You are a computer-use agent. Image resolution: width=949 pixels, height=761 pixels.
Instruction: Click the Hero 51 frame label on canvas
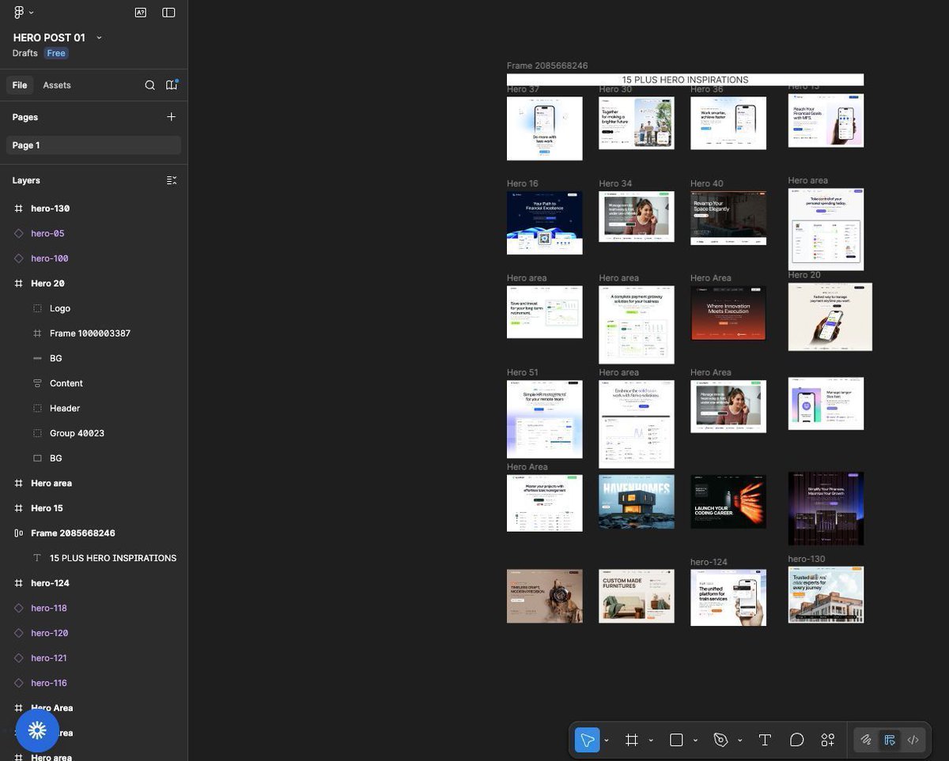coord(523,372)
